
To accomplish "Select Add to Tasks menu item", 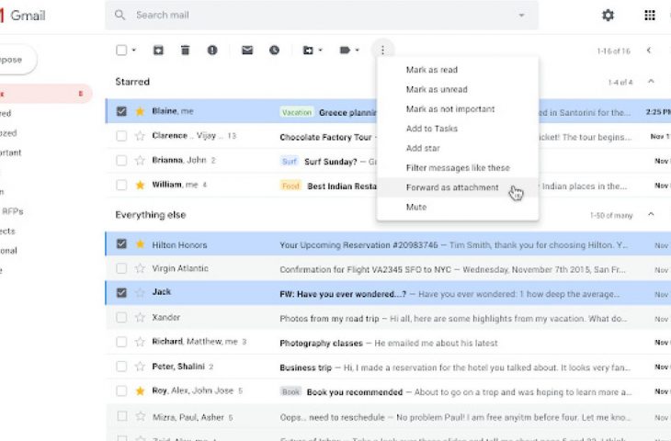I will pyautogui.click(x=458, y=129).
